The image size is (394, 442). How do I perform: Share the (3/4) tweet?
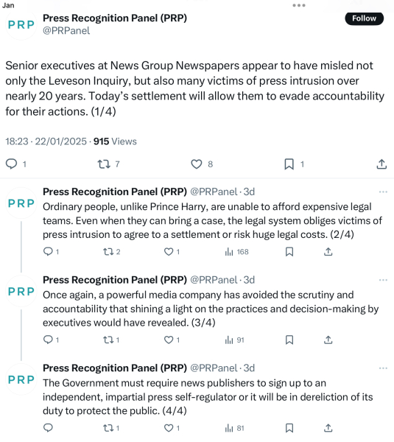coord(328,340)
